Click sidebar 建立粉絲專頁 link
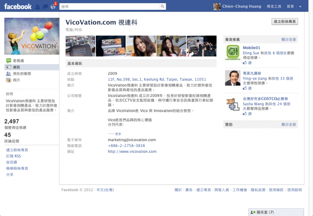313x216 pixels. [17, 150]
